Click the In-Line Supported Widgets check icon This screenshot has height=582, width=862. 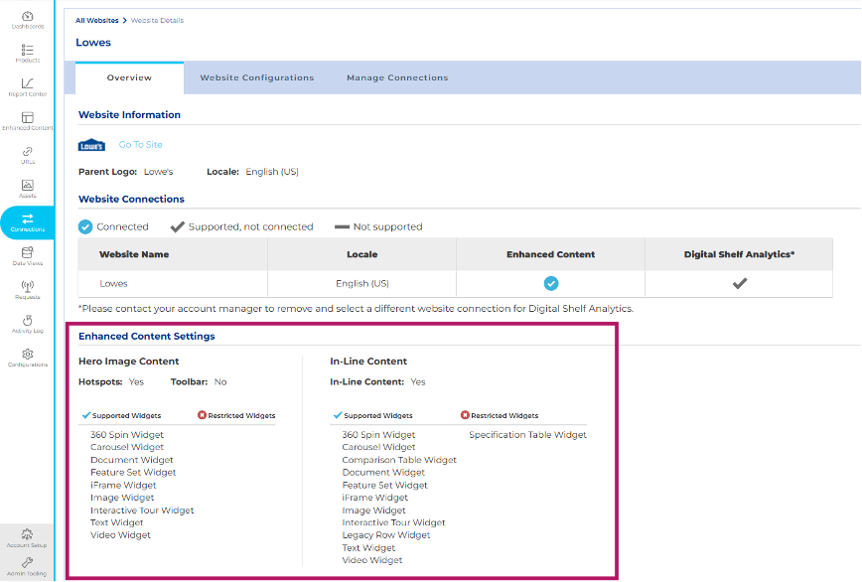point(338,415)
